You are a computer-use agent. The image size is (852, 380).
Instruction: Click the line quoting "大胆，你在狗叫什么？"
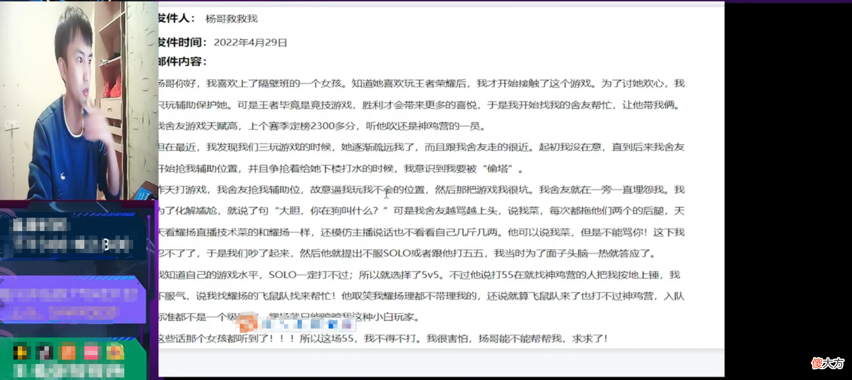click(421, 211)
